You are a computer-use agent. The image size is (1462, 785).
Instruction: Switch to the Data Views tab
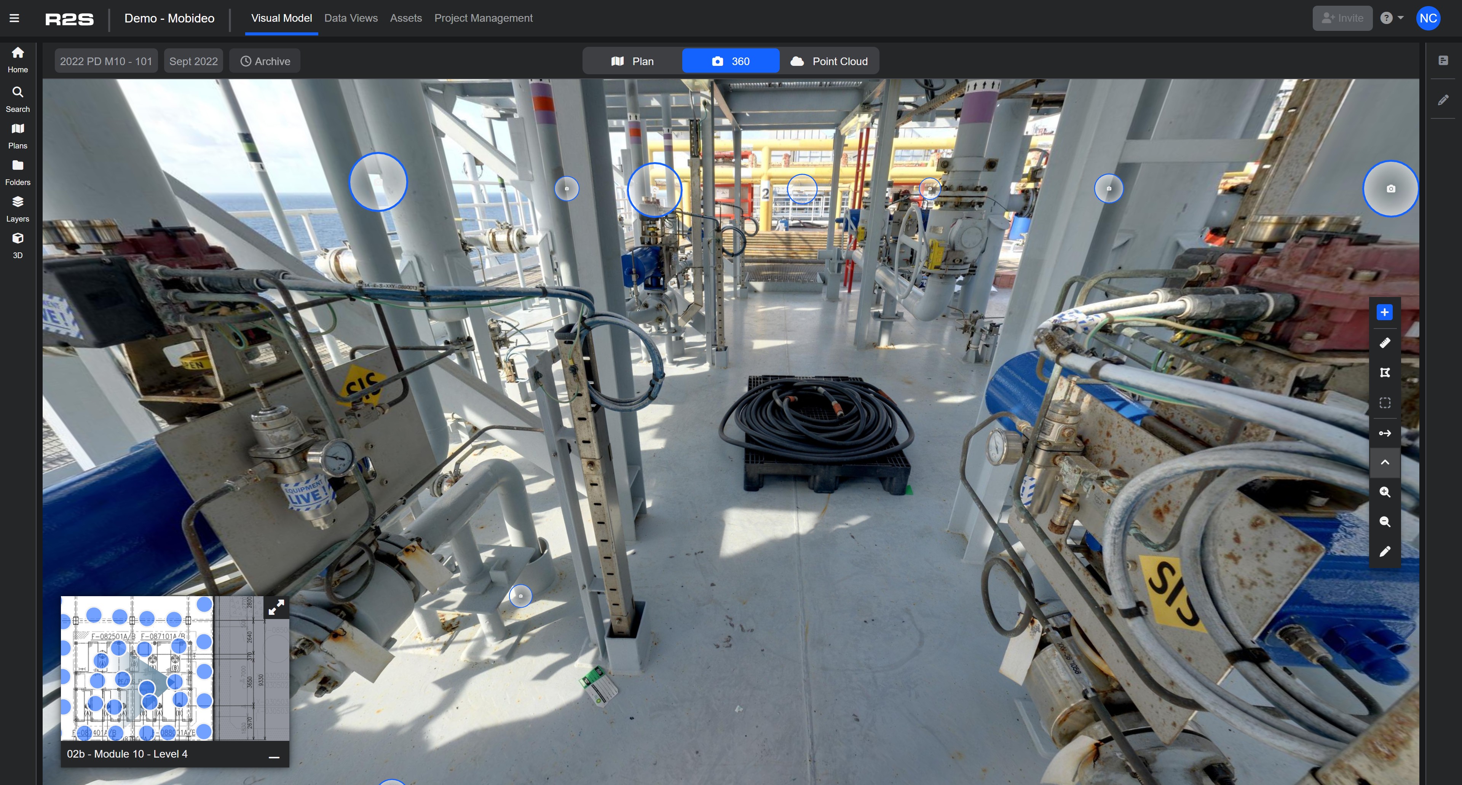(351, 18)
